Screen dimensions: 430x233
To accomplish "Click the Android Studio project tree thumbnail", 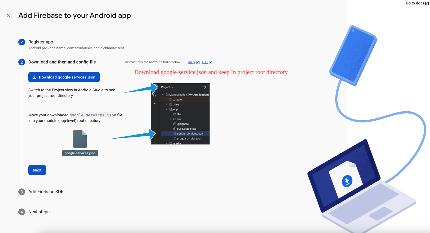I will pos(180,114).
